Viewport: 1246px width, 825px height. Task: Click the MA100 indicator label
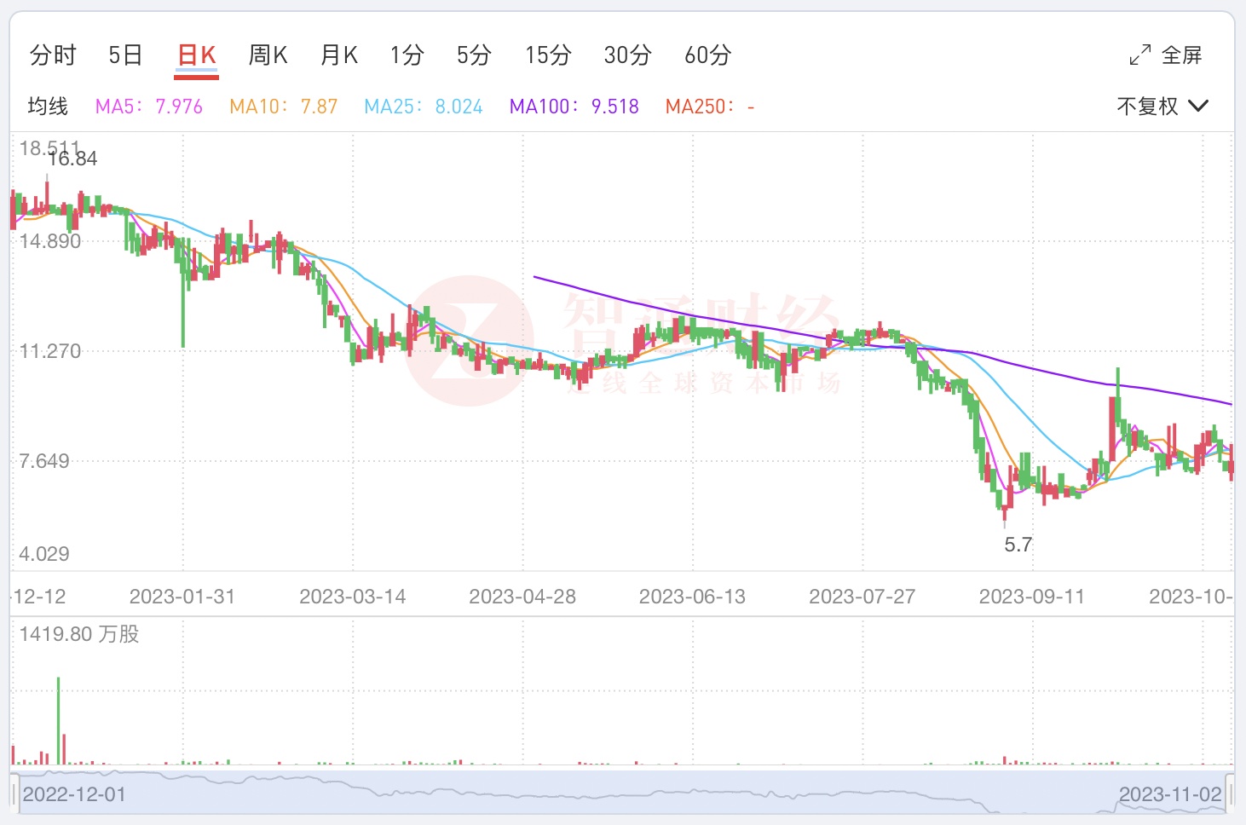pyautogui.click(x=574, y=107)
